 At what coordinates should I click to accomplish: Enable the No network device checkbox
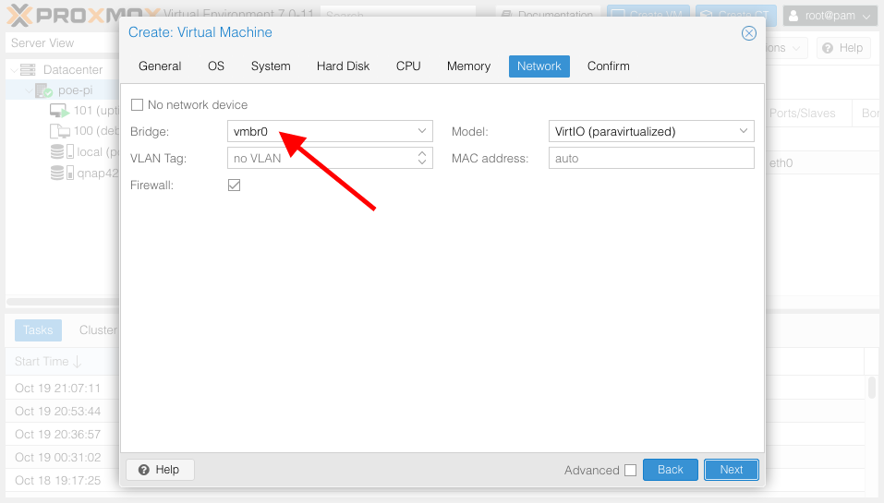click(138, 105)
